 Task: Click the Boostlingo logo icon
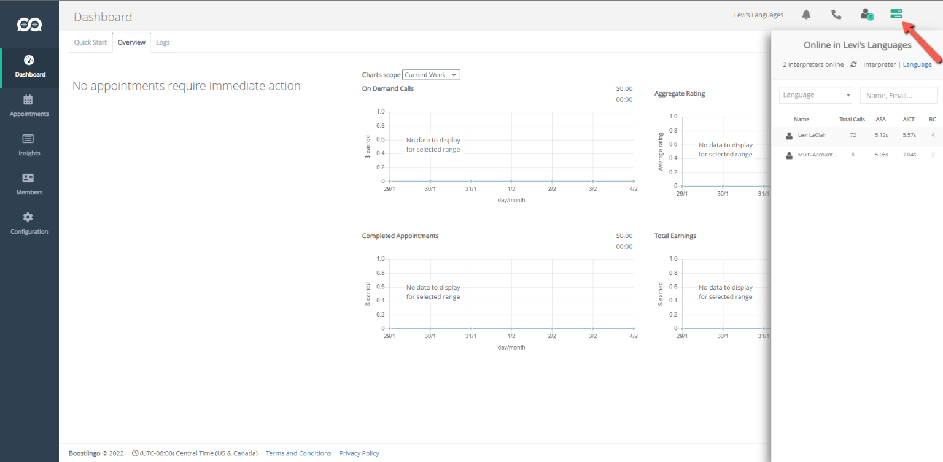point(29,25)
